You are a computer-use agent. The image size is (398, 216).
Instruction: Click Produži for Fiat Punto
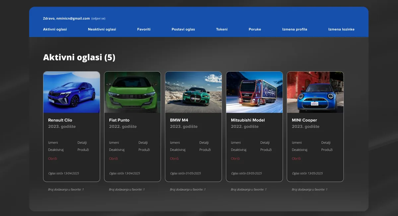144,150
